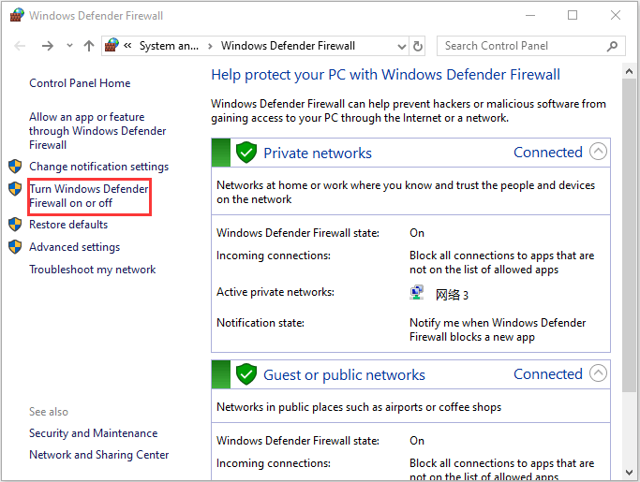Screen dimensions: 640x482
Task: Click shield icon beside Turn Firewall on or off
Action: coord(15,189)
